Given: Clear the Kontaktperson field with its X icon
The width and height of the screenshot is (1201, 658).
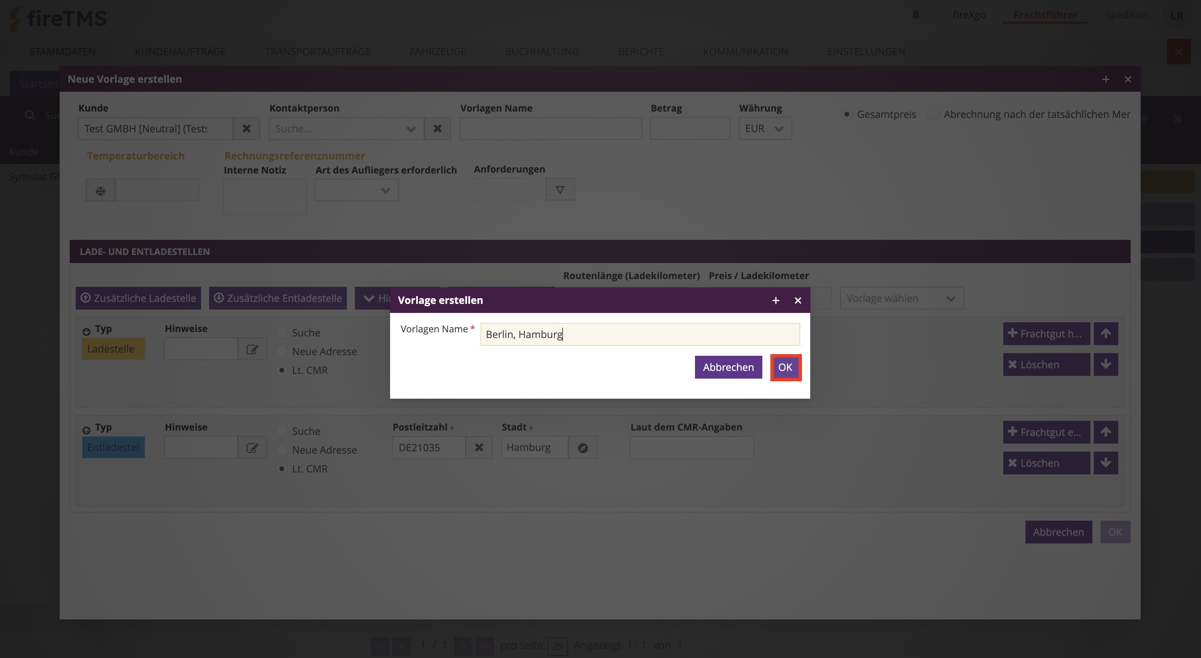Looking at the screenshot, I should (437, 129).
